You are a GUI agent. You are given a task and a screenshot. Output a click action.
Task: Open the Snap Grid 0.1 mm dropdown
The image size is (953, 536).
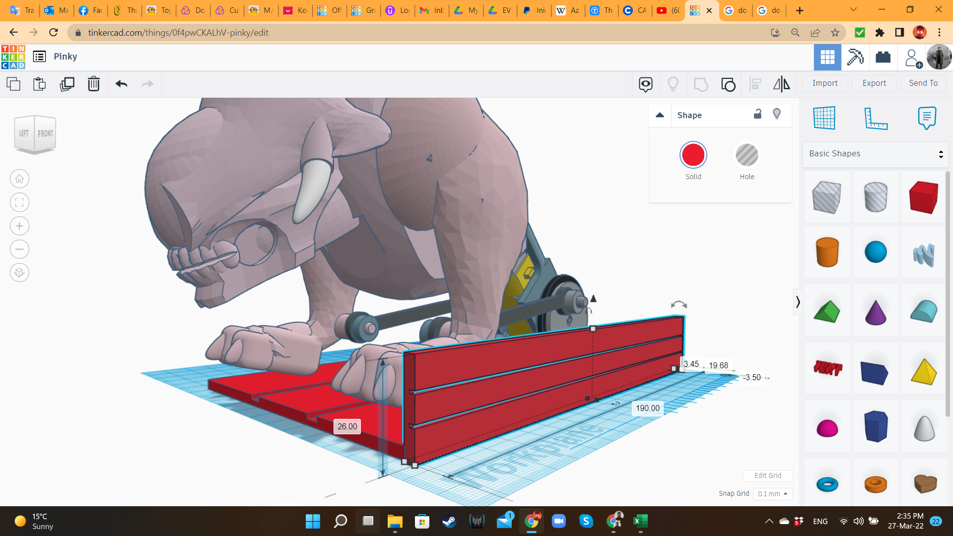(x=772, y=494)
